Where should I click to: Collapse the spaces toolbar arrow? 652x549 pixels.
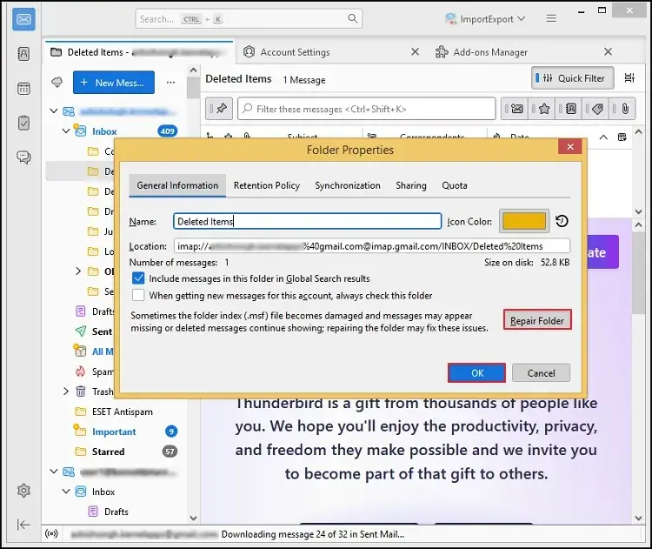coord(23,525)
